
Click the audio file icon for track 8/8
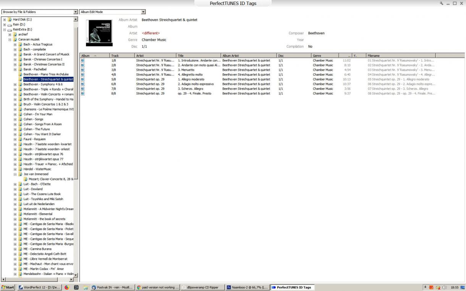[x=83, y=93]
